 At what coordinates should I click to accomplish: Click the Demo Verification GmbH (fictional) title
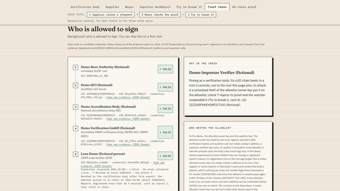click(108, 128)
